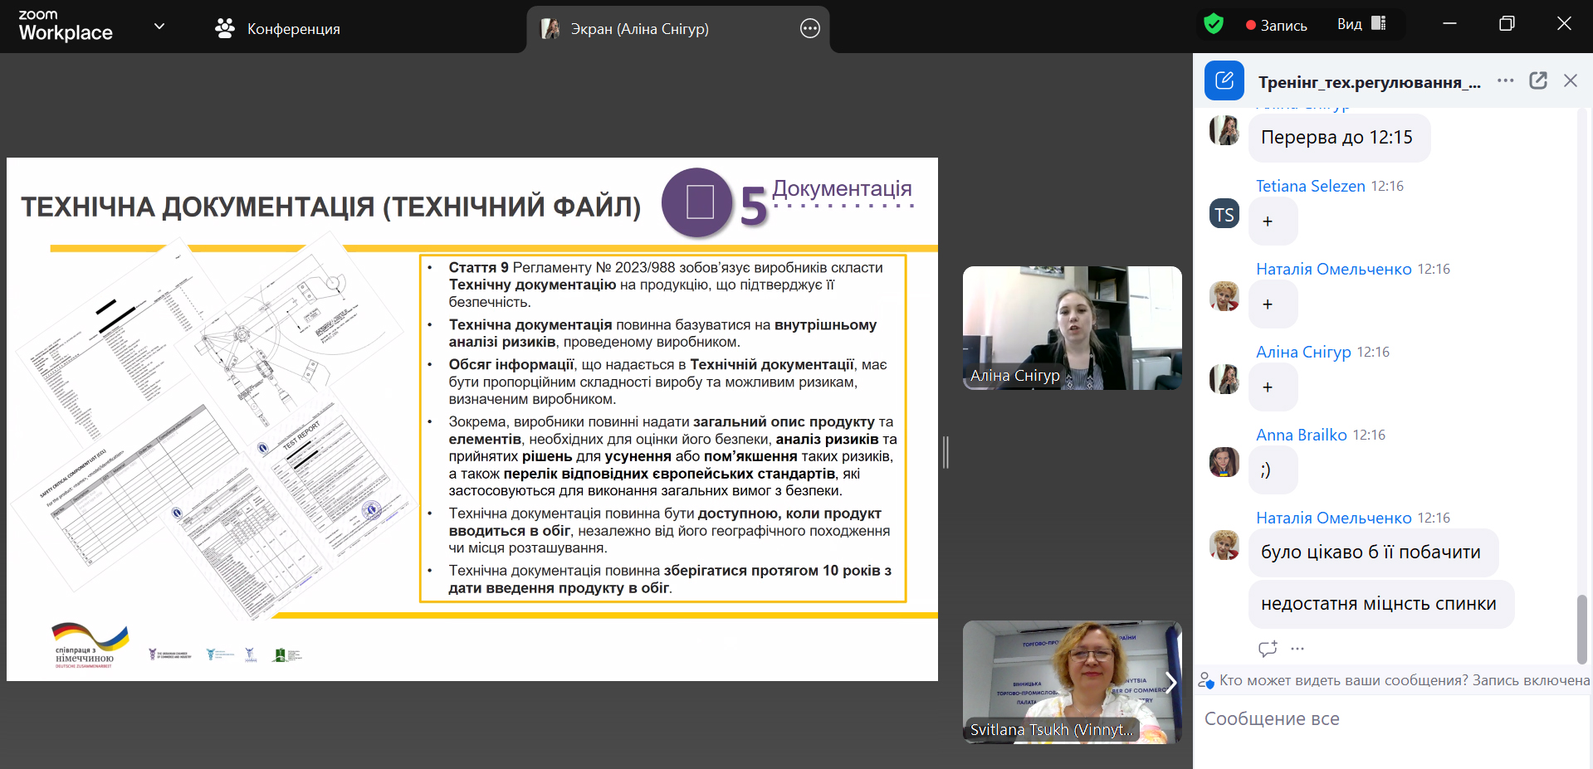Click the chat panel vertical scrollbar

click(1582, 628)
